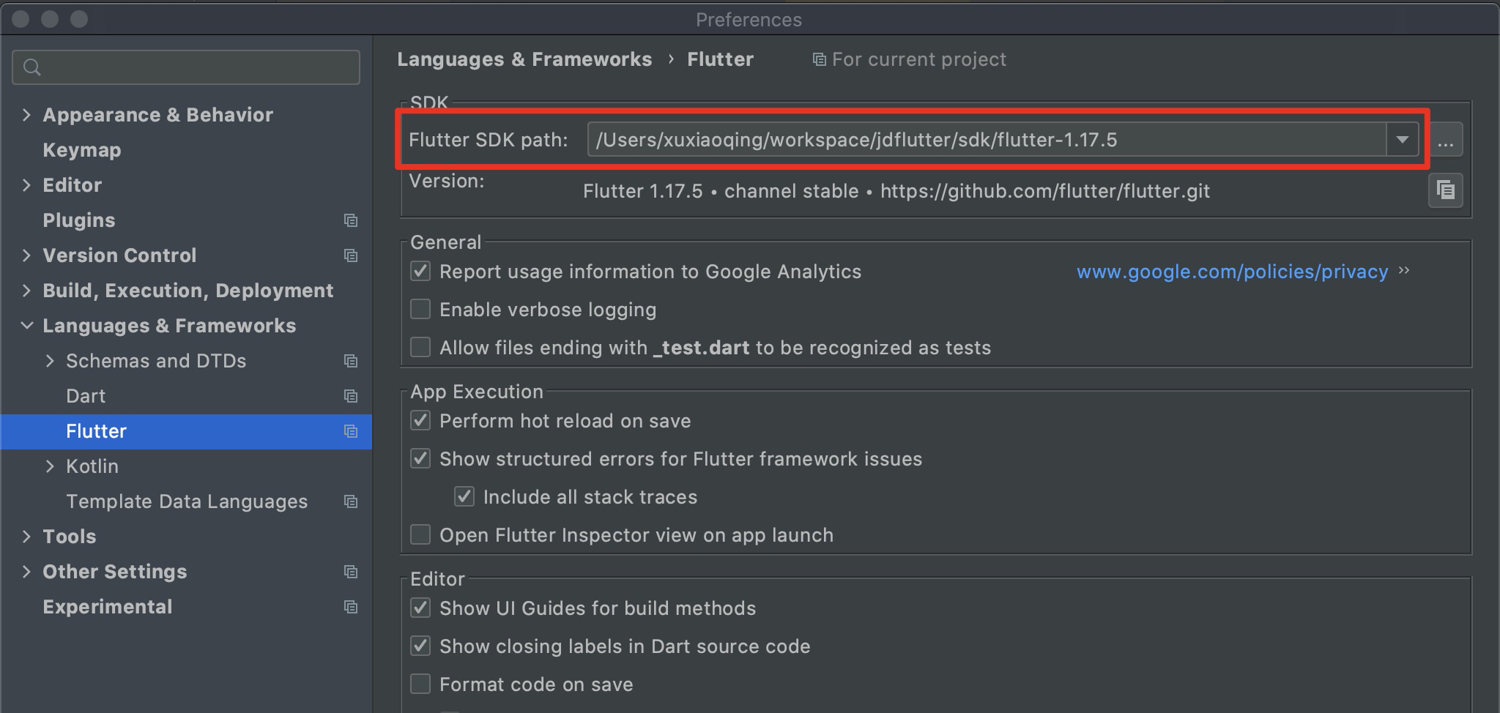The height and width of the screenshot is (713, 1500).
Task: Expand the Tools section arrow
Action: click(26, 537)
